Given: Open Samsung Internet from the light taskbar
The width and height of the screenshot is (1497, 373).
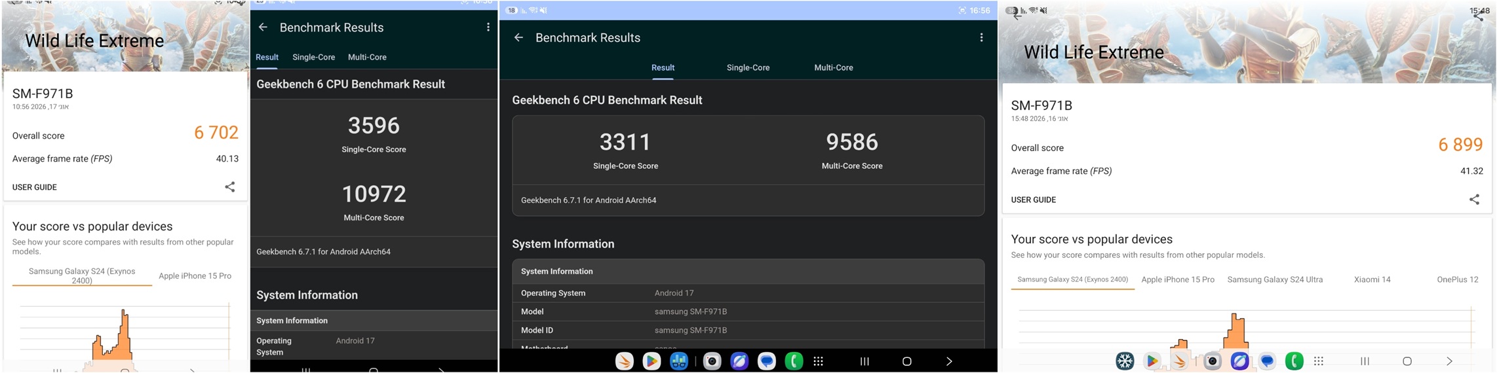Looking at the screenshot, I should pyautogui.click(x=1239, y=361).
